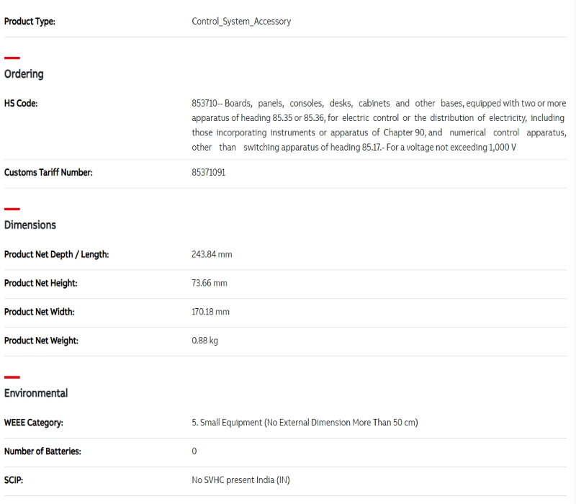This screenshot has height=504, width=576.
Task: Click the Product Net Height label
Action: point(40,284)
